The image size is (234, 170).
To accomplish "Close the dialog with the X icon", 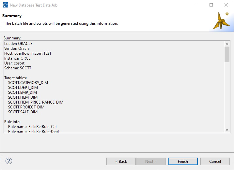I will pos(226,5).
